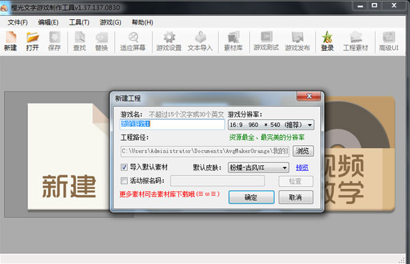The height and width of the screenshot is (264, 410).
Task: Open the 编辑(E) menu
Action: [48, 23]
